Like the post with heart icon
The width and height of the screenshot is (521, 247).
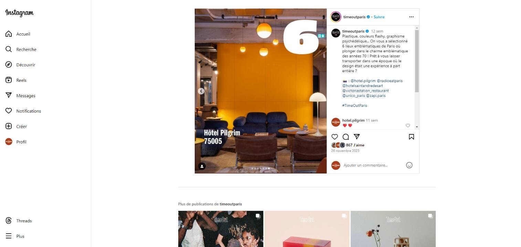point(334,137)
